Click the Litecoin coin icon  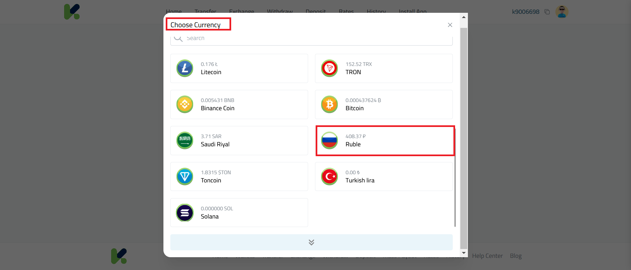pos(185,68)
